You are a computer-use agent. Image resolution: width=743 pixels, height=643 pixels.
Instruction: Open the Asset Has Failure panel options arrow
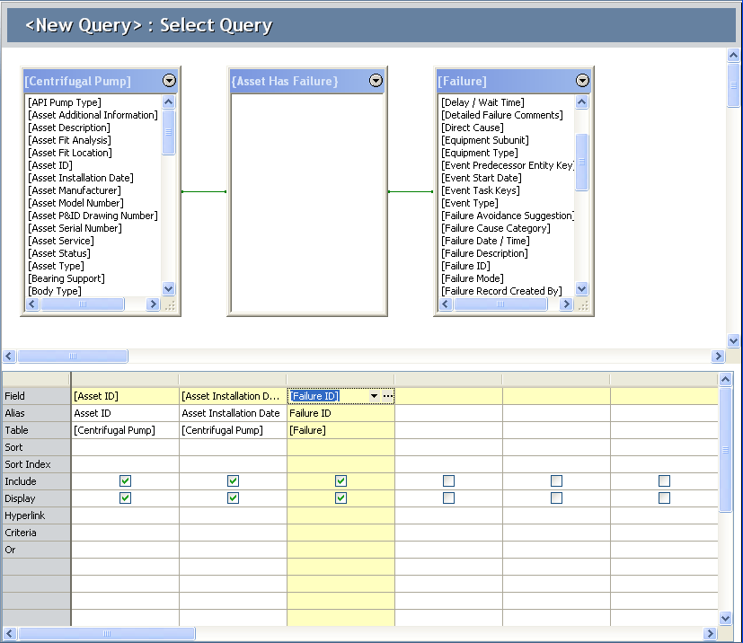pos(376,81)
